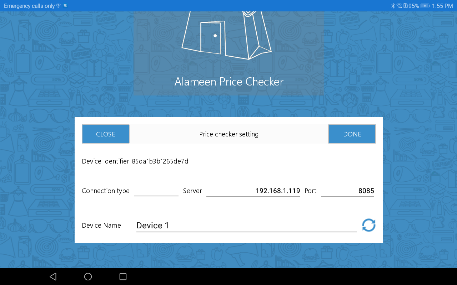Edit the Server address field
Screen dimensions: 457x285
(253, 191)
